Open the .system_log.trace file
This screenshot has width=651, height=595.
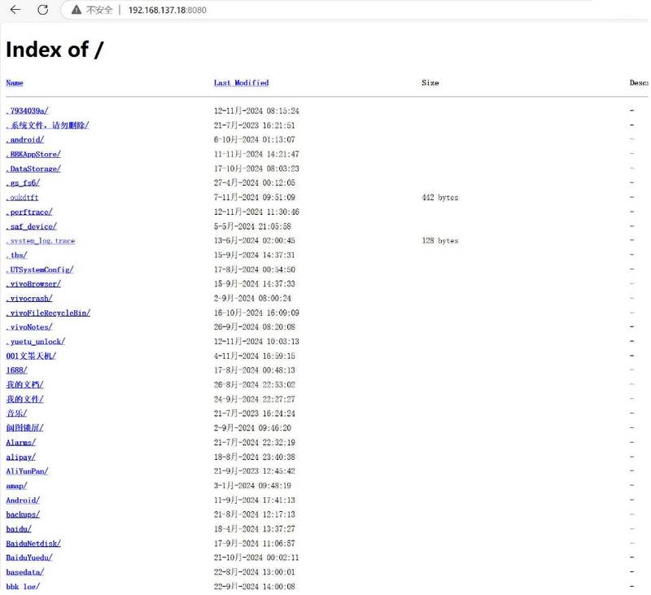(x=41, y=241)
